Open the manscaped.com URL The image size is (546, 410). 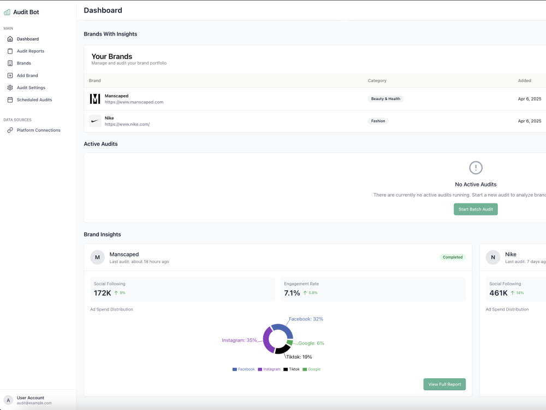[134, 102]
